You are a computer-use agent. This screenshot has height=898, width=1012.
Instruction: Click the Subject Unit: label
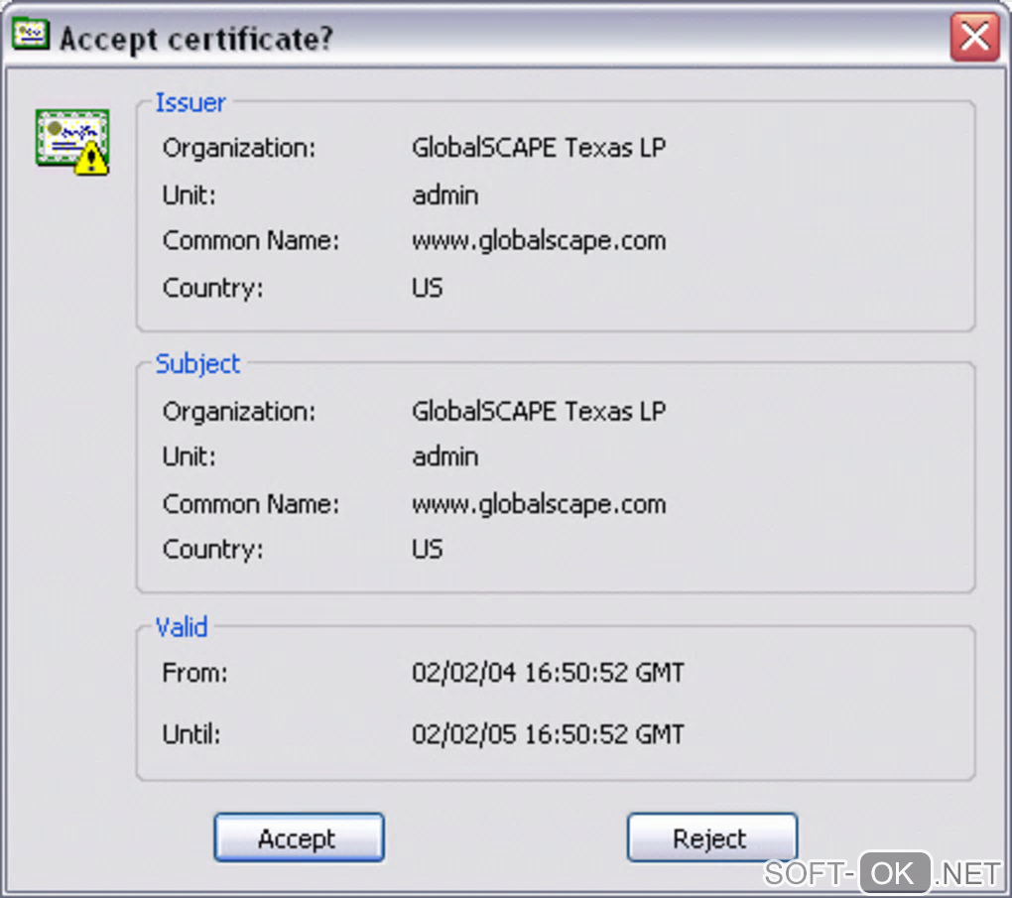(x=190, y=457)
